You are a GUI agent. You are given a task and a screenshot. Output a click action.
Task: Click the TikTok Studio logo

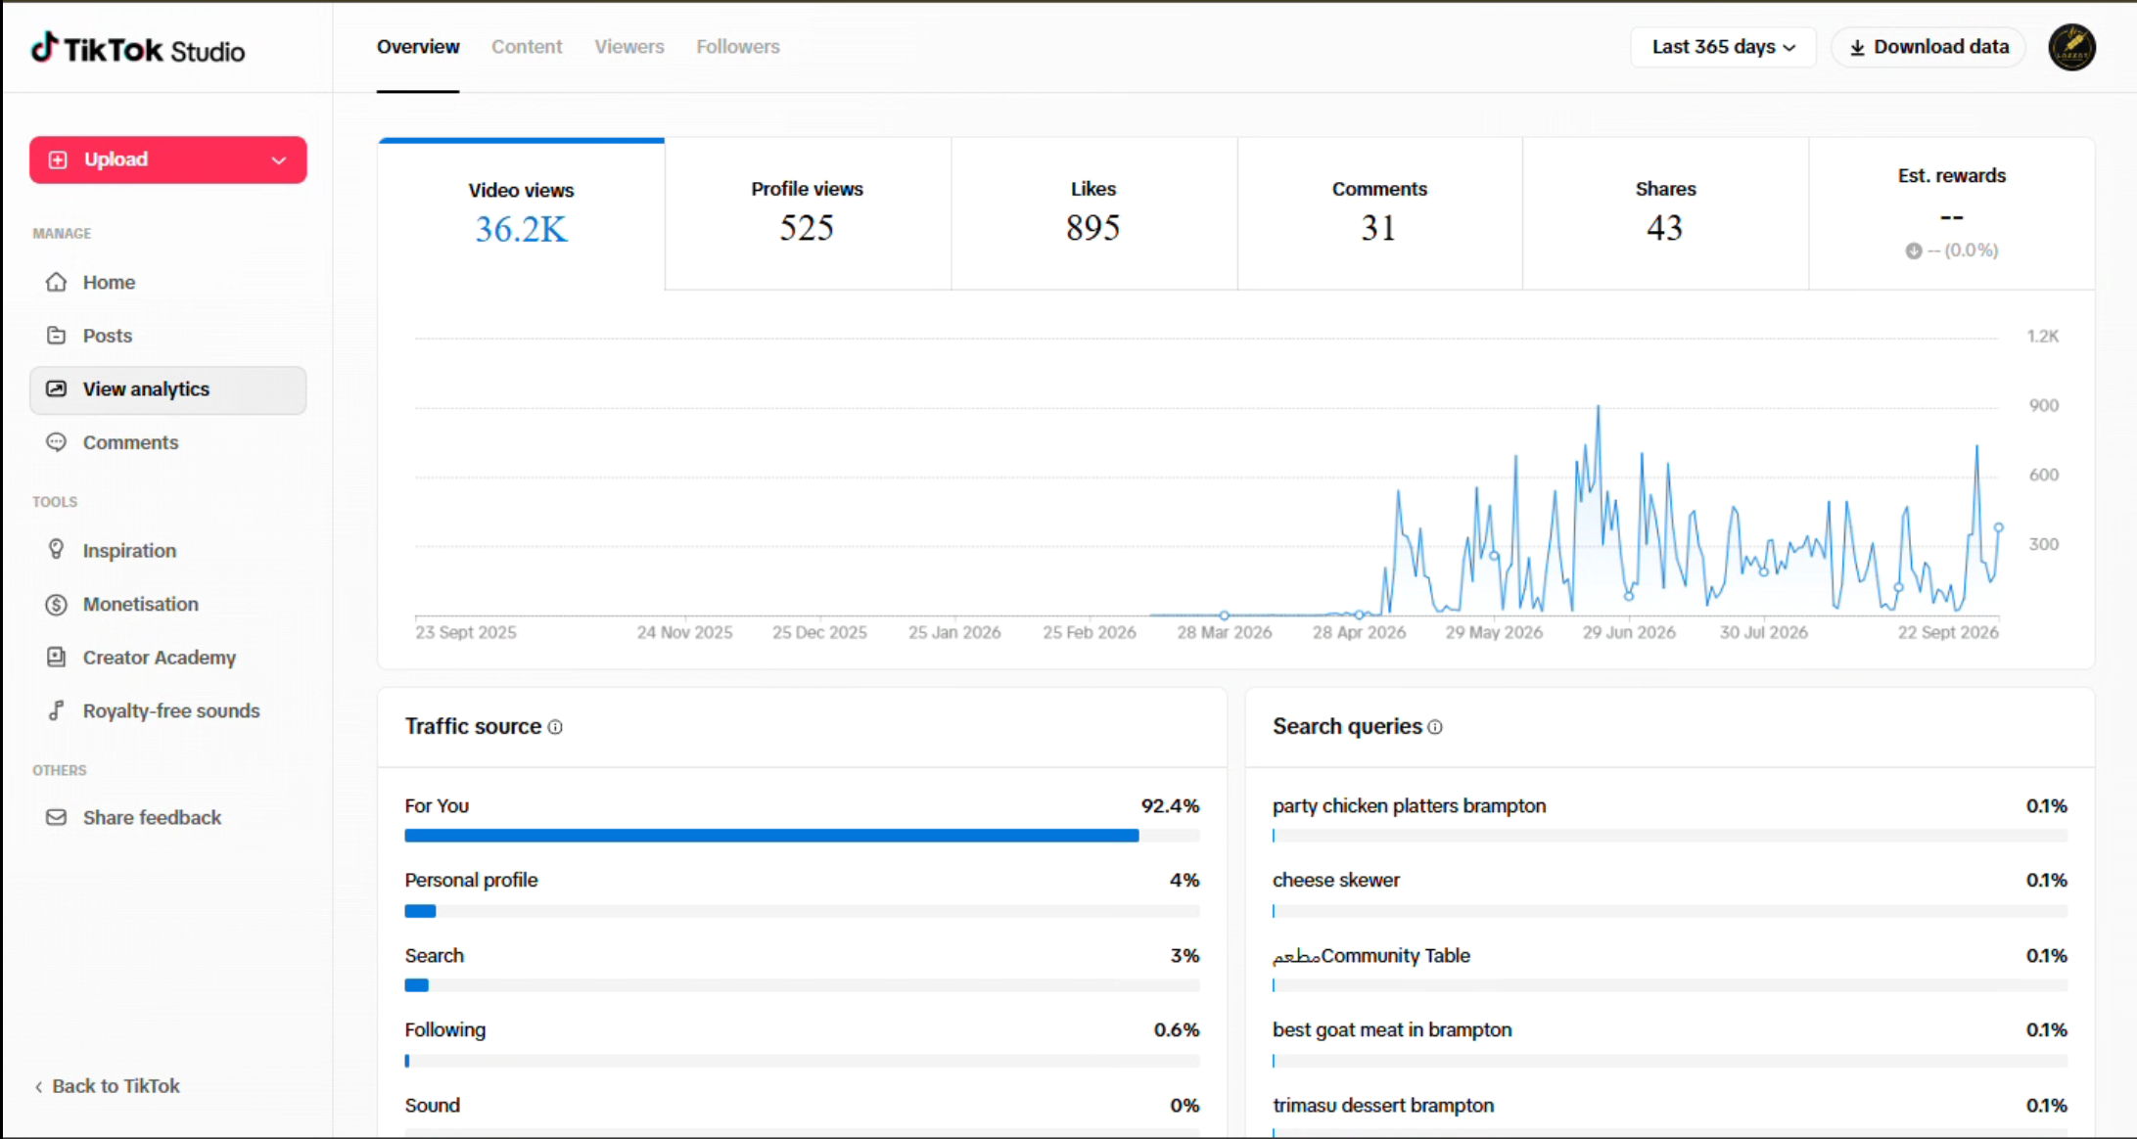(x=138, y=49)
